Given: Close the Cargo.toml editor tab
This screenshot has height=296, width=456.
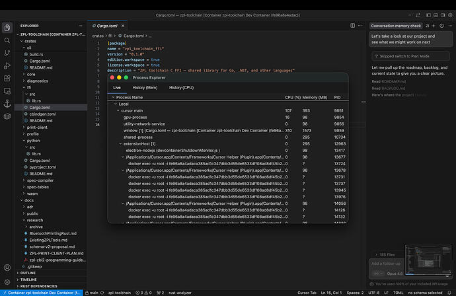Looking at the screenshot, I should pyautogui.click(x=123, y=26).
